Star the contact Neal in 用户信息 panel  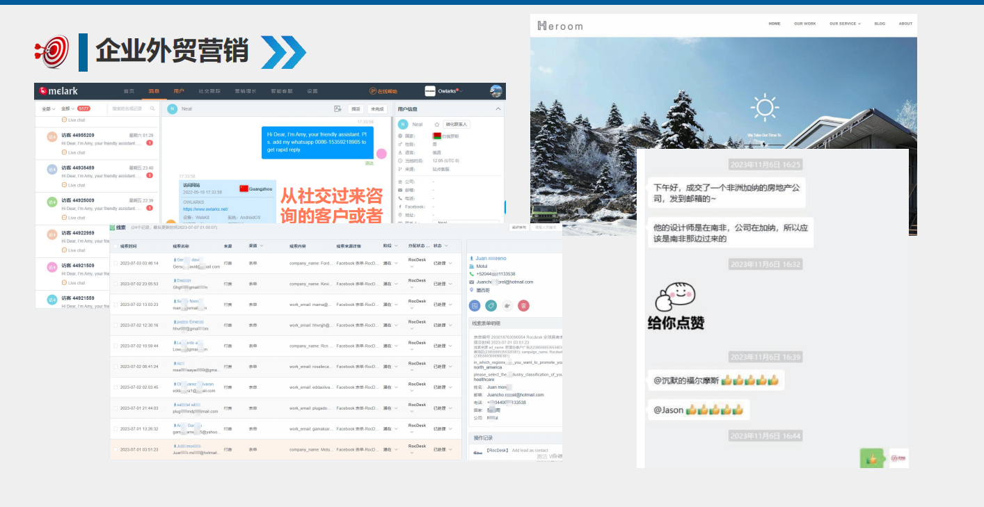(x=437, y=124)
